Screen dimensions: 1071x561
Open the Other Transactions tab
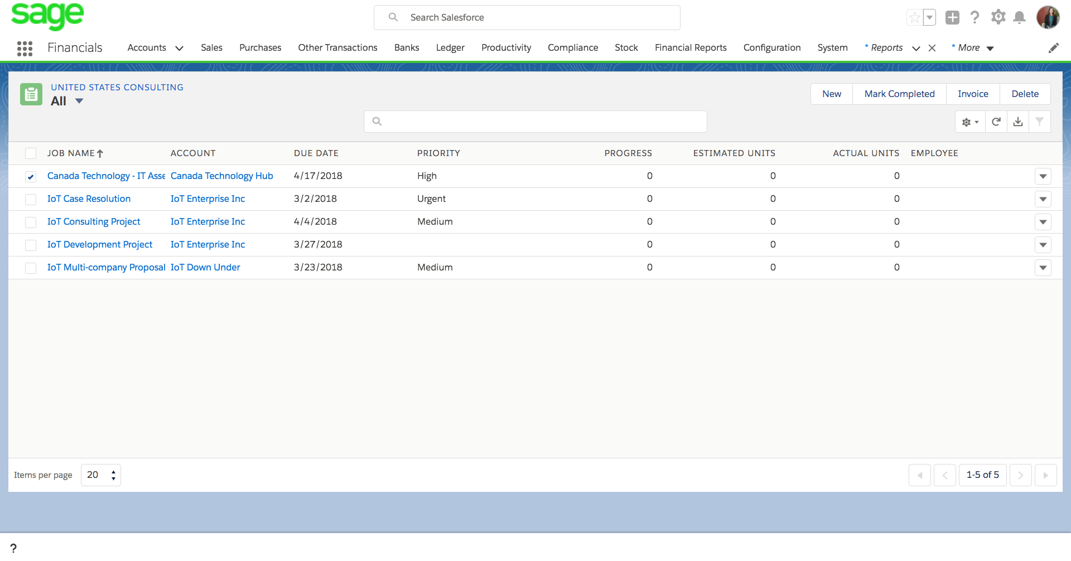pos(337,48)
